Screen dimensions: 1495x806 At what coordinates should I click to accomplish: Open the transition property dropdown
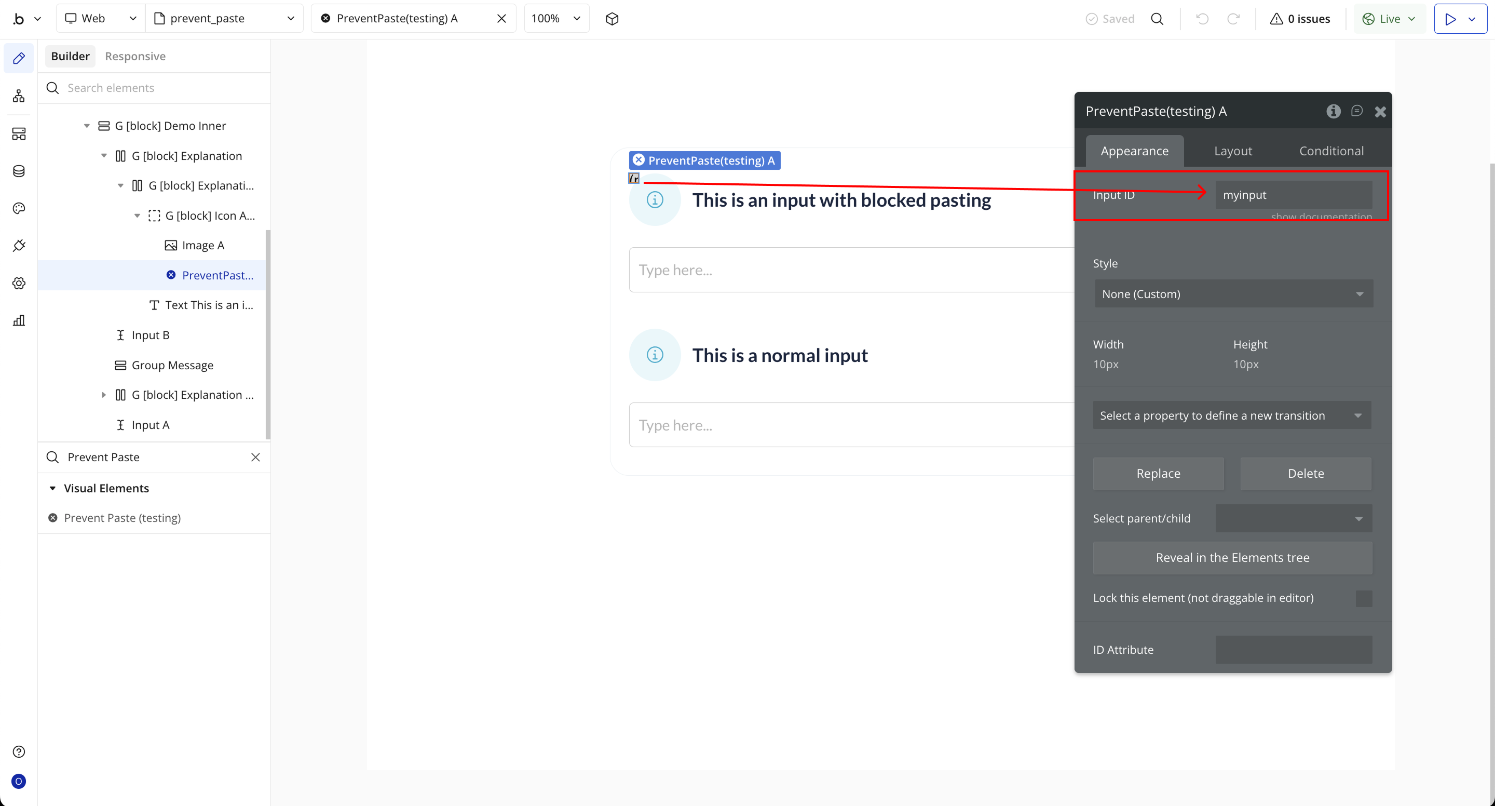(1231, 415)
